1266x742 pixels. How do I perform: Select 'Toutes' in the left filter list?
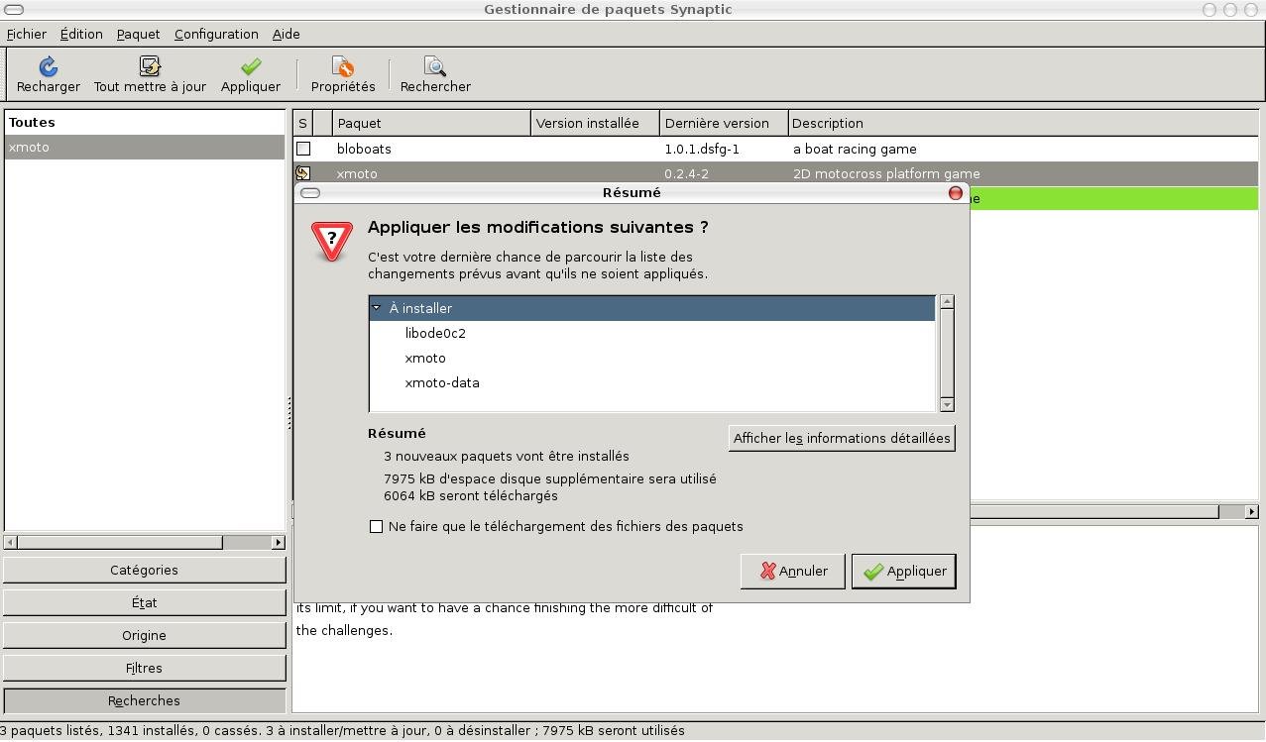coord(145,123)
